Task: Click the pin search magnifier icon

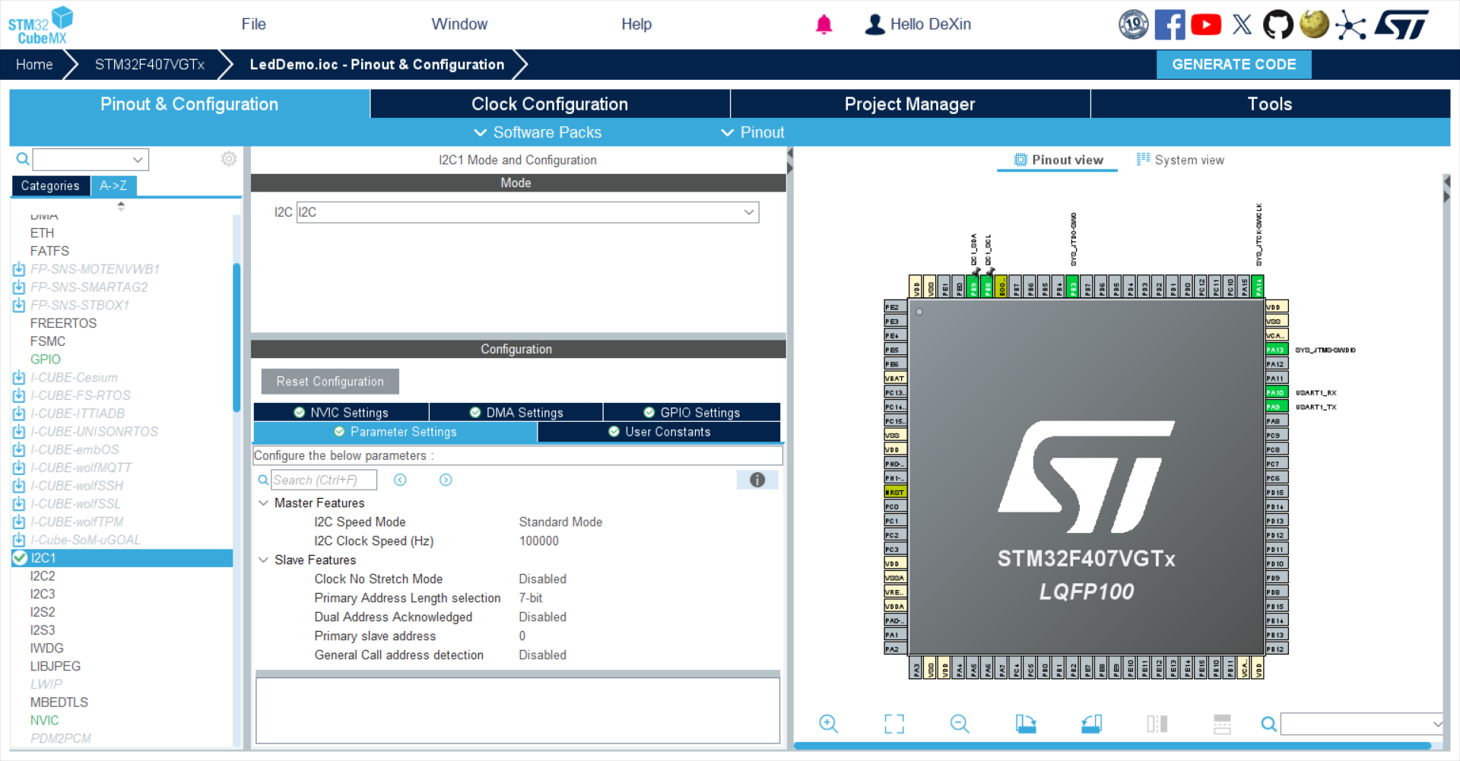Action: pos(1268,724)
